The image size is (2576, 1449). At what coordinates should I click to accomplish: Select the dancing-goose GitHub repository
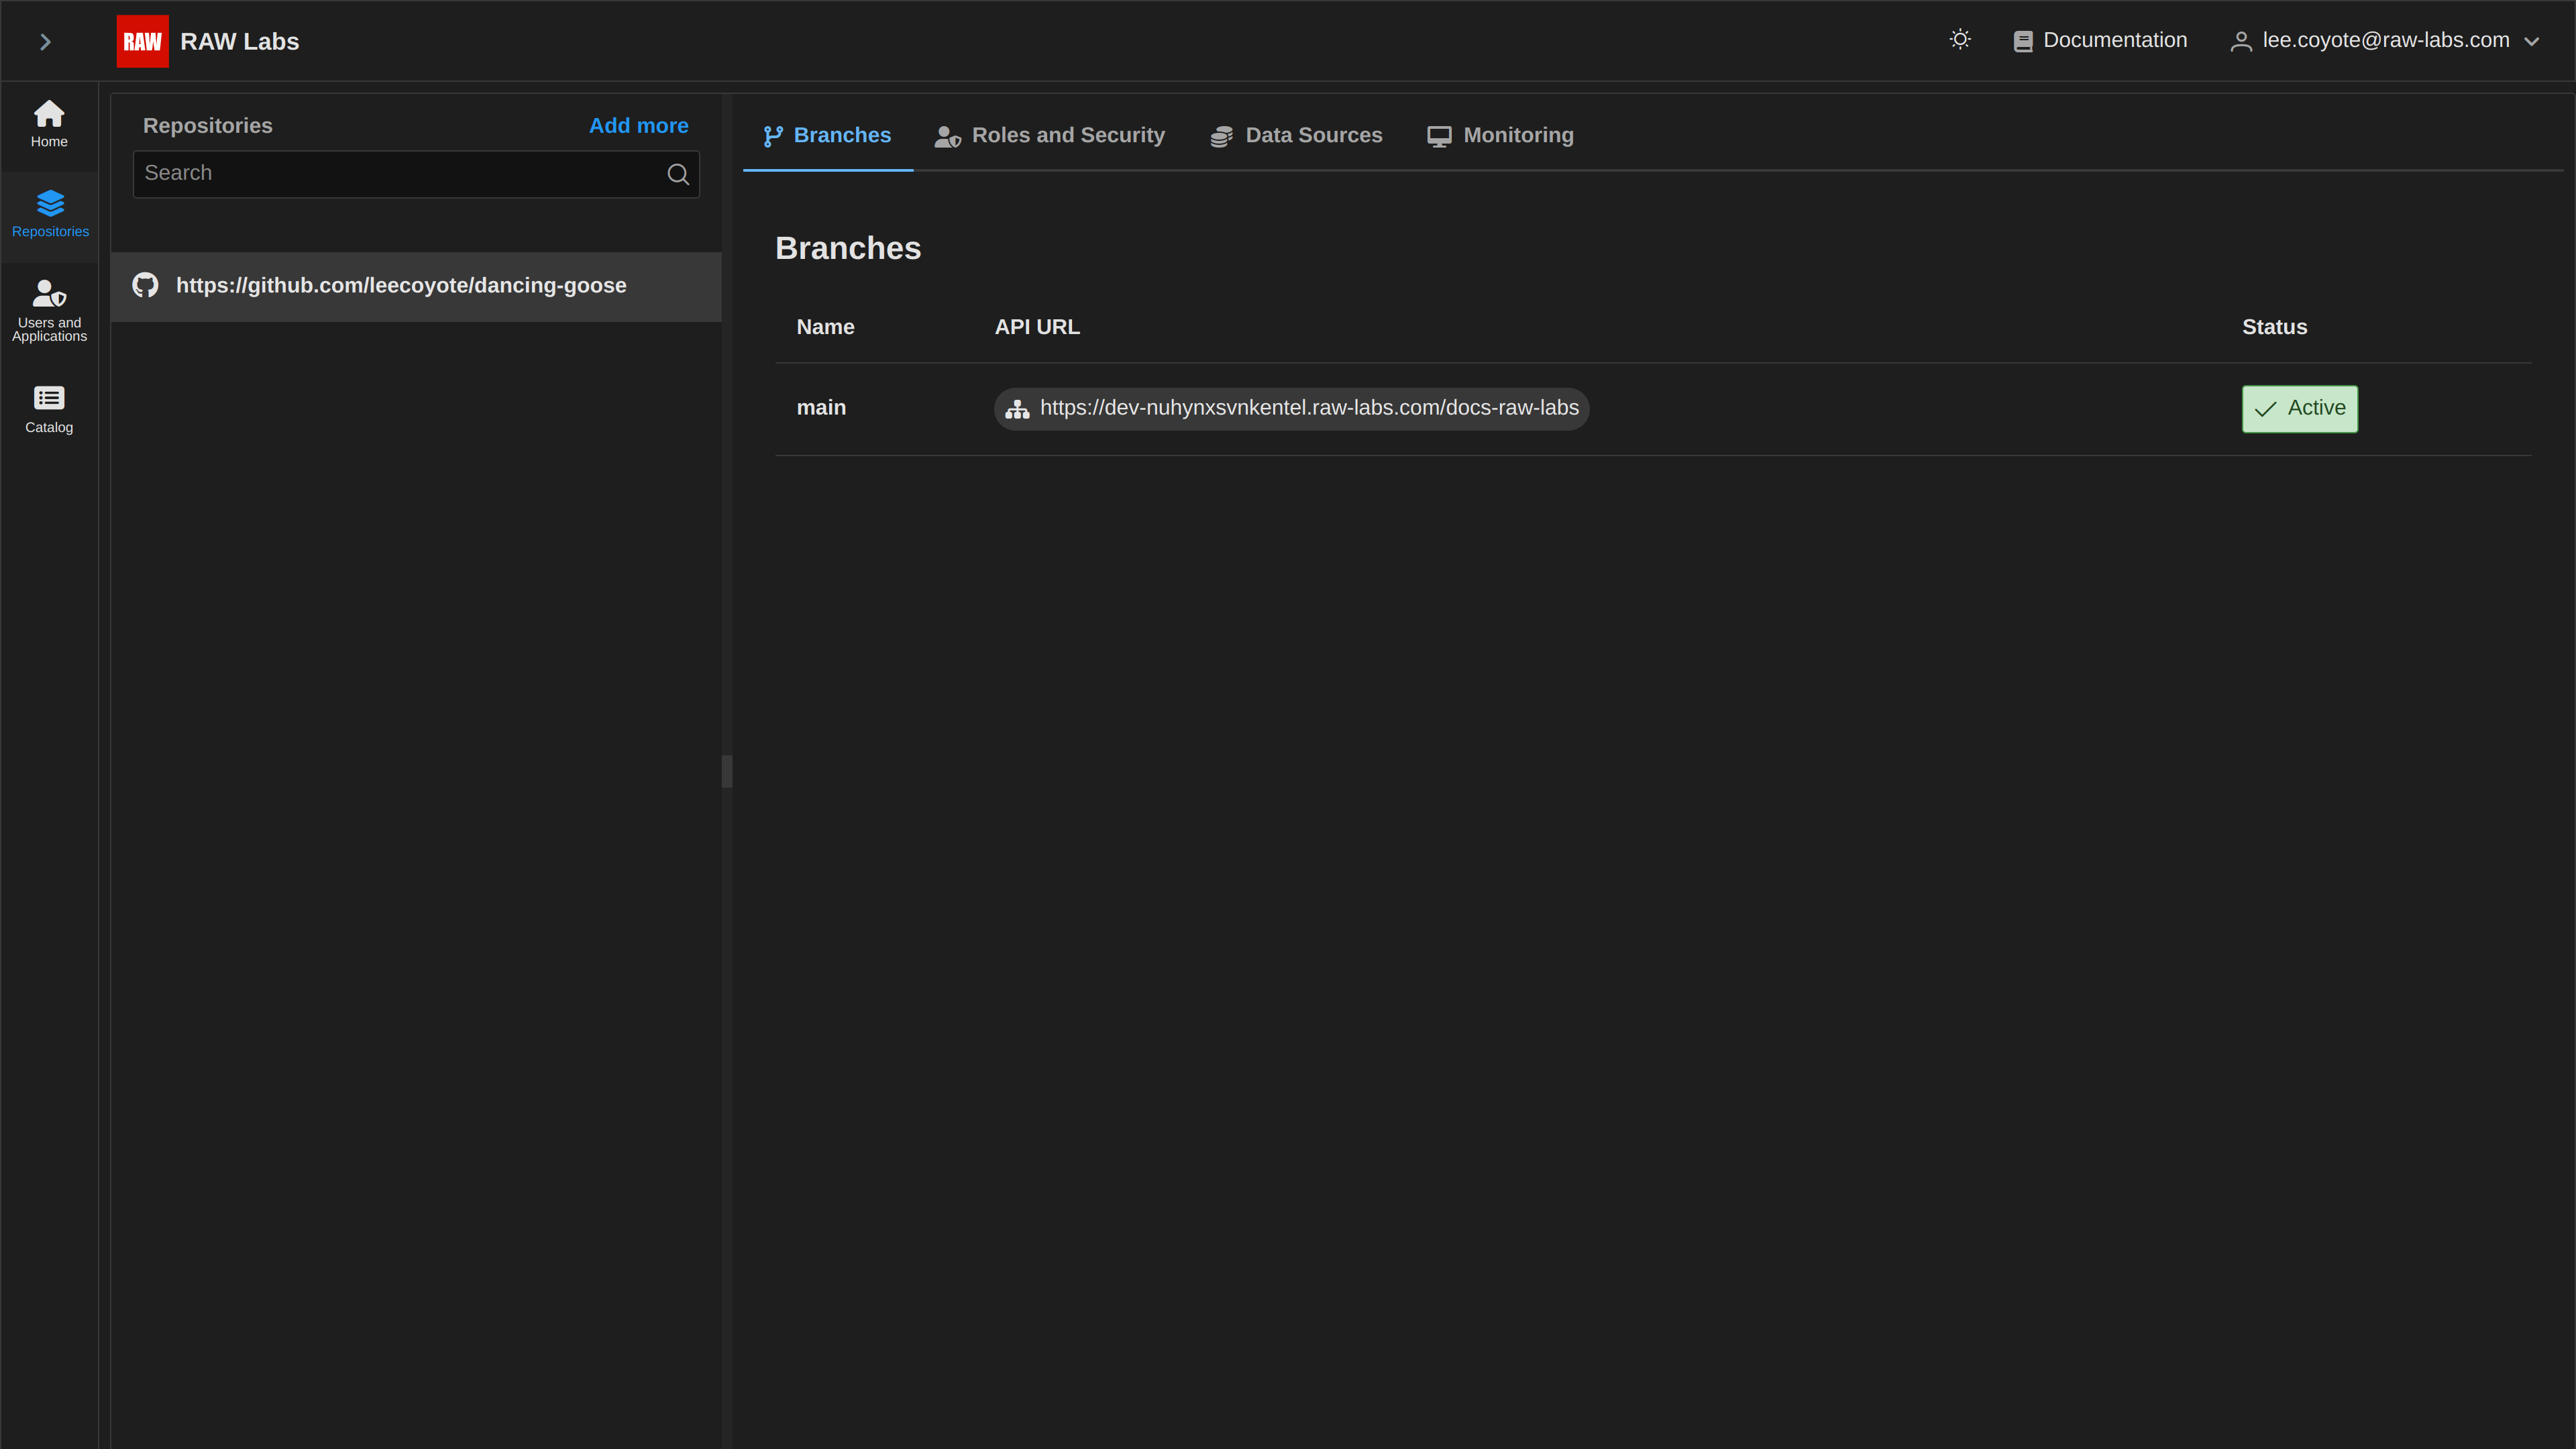[x=416, y=286]
